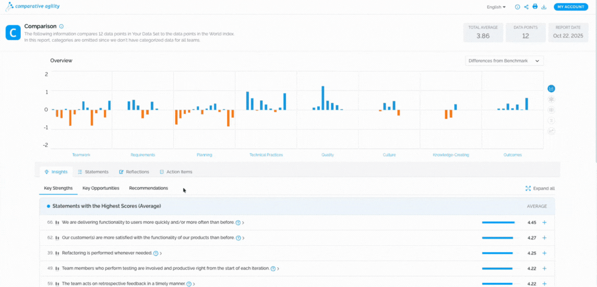Open help icon for the Refactoring statement
Viewport: 597px width, 287px height.
coord(156,253)
